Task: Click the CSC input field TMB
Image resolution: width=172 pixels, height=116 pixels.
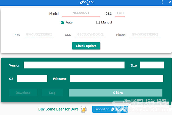Action: (x=120, y=13)
